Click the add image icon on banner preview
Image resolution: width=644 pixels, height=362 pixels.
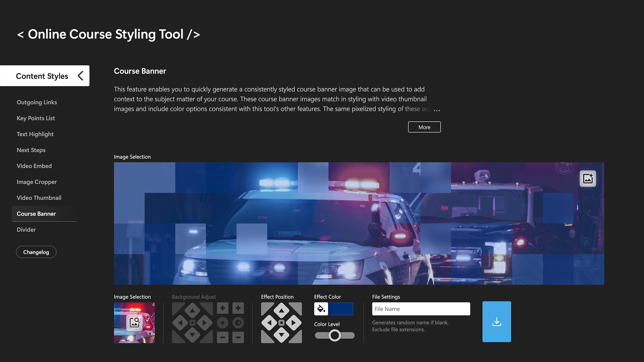click(588, 179)
